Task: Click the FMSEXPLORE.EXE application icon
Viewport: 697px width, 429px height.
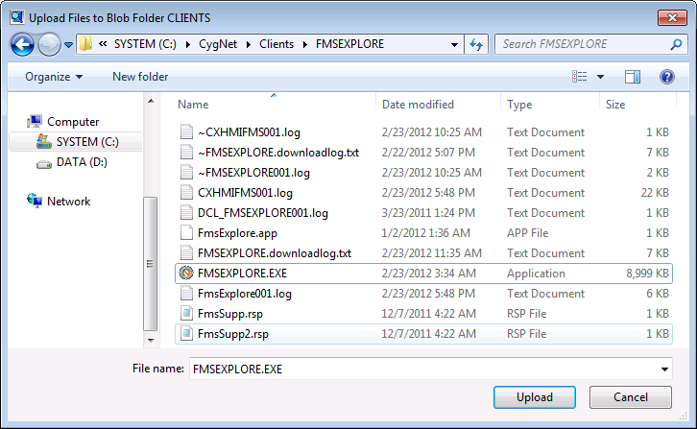Action: click(186, 273)
